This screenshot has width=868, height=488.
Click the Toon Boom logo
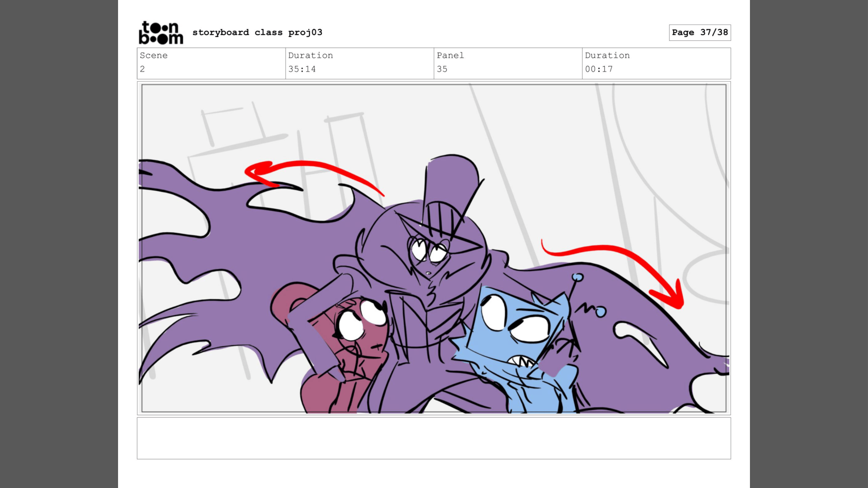pos(161,33)
